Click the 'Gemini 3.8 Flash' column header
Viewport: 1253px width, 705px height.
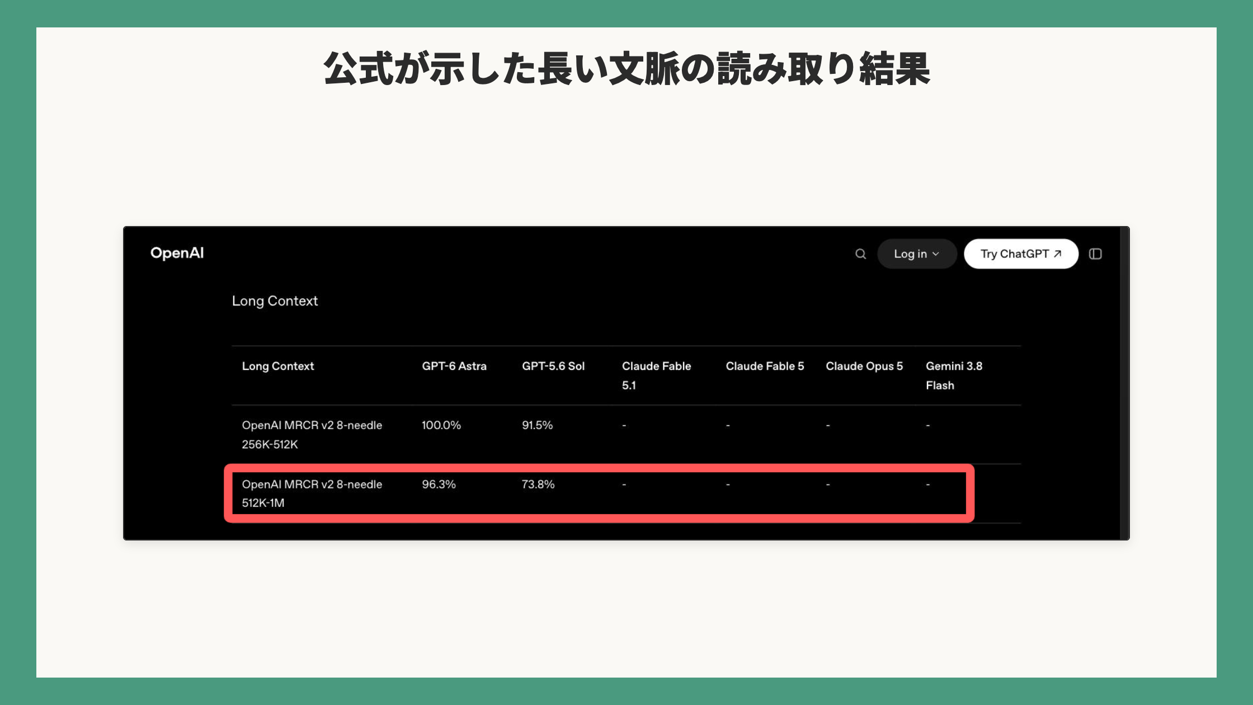coord(954,375)
